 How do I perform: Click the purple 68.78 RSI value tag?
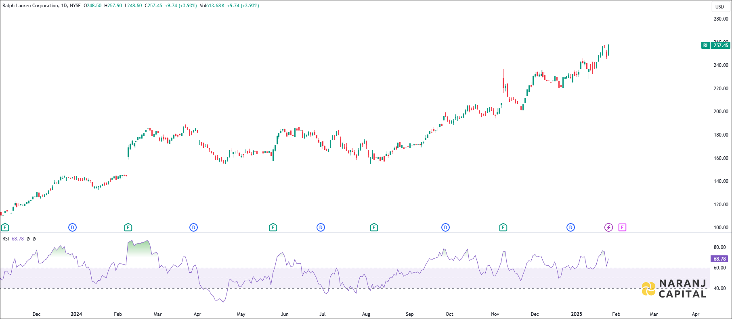click(x=719, y=259)
